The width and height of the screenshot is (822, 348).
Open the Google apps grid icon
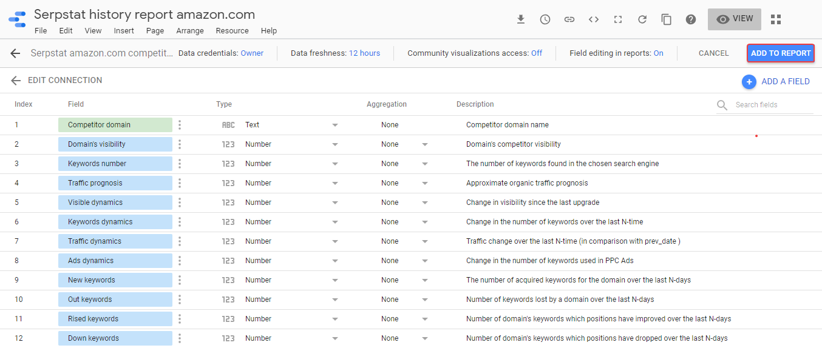pyautogui.click(x=776, y=19)
